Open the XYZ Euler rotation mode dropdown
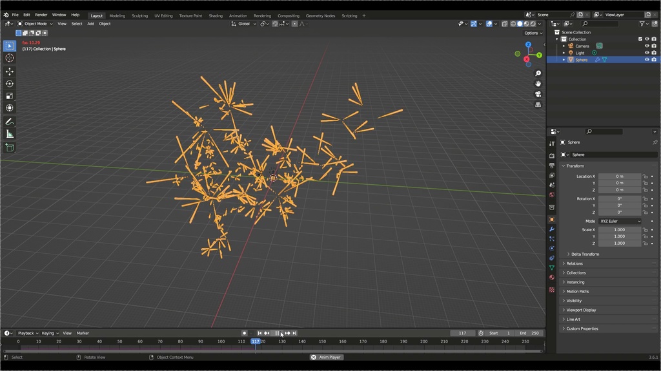Image resolution: width=661 pixels, height=371 pixels. pyautogui.click(x=620, y=222)
